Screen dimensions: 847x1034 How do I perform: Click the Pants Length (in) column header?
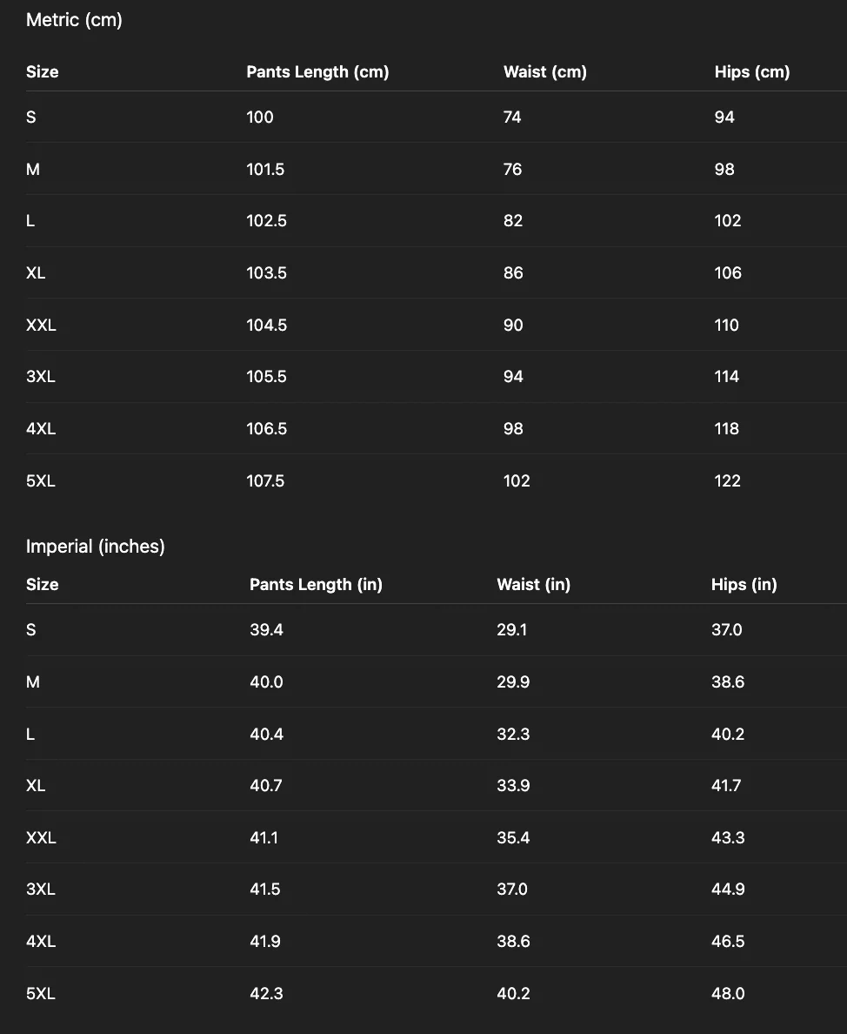[x=316, y=584]
